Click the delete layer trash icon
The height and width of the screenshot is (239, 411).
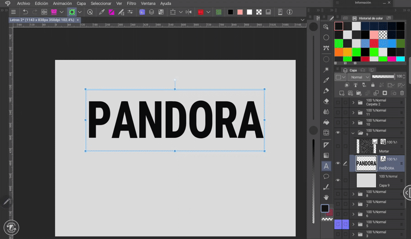(401, 93)
